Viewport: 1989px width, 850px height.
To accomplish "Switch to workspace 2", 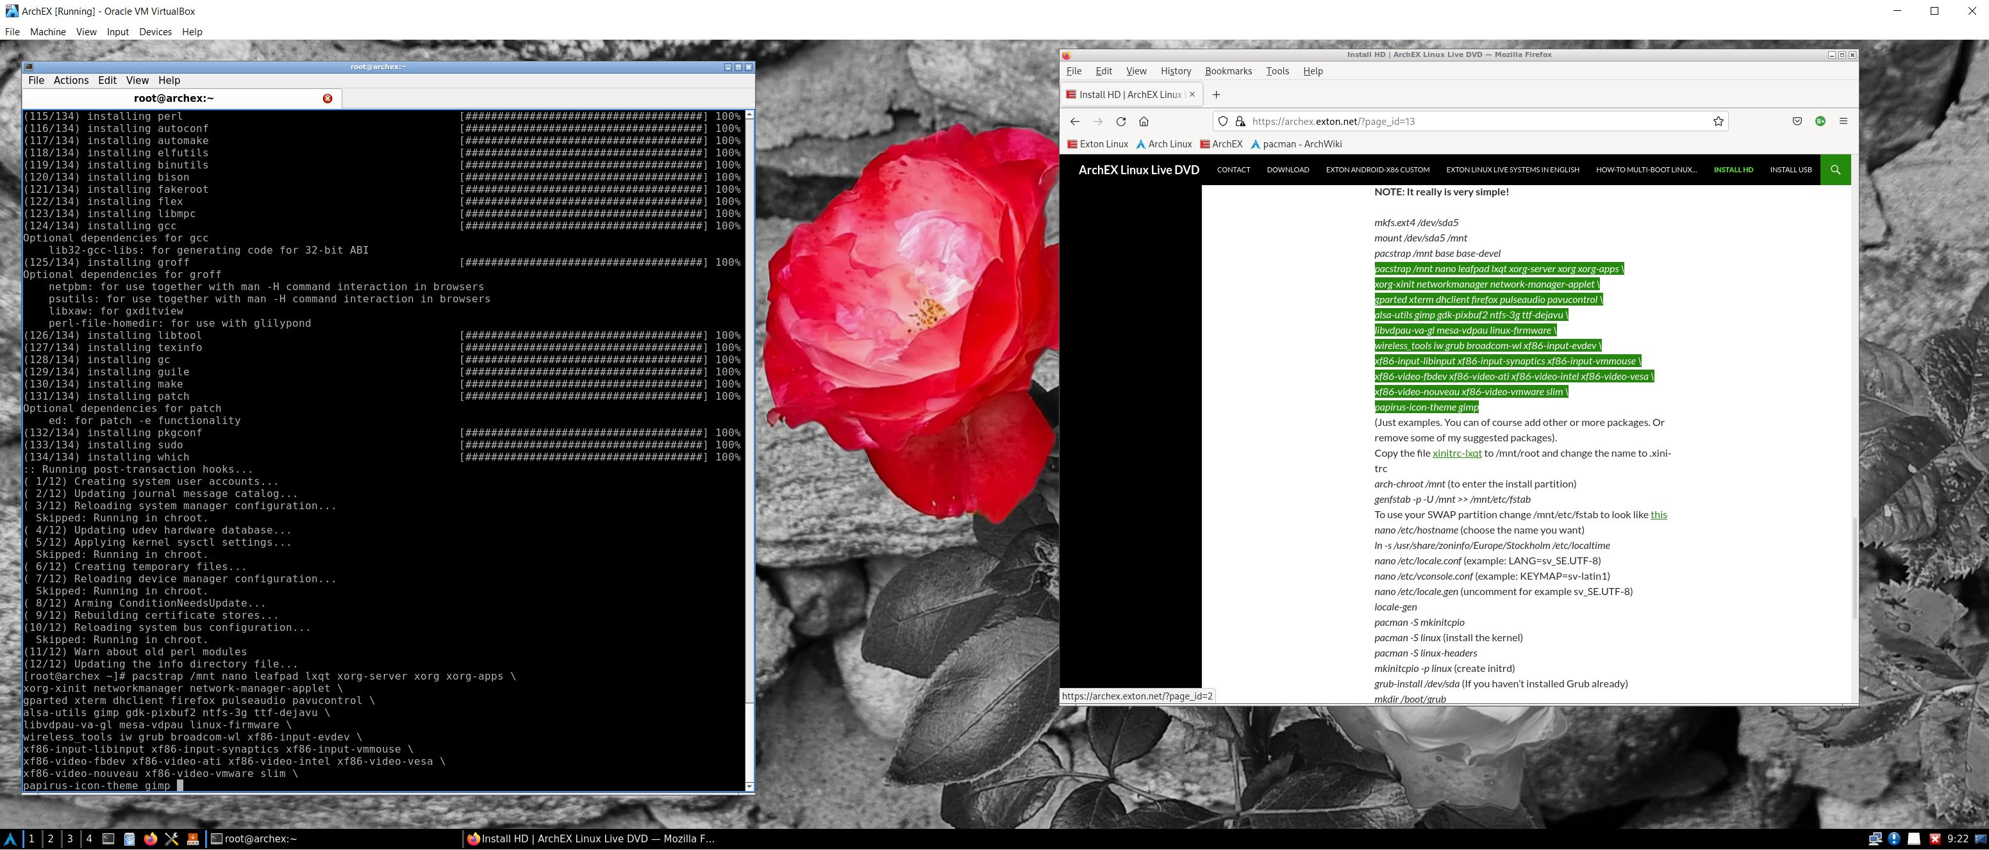I will coord(51,838).
